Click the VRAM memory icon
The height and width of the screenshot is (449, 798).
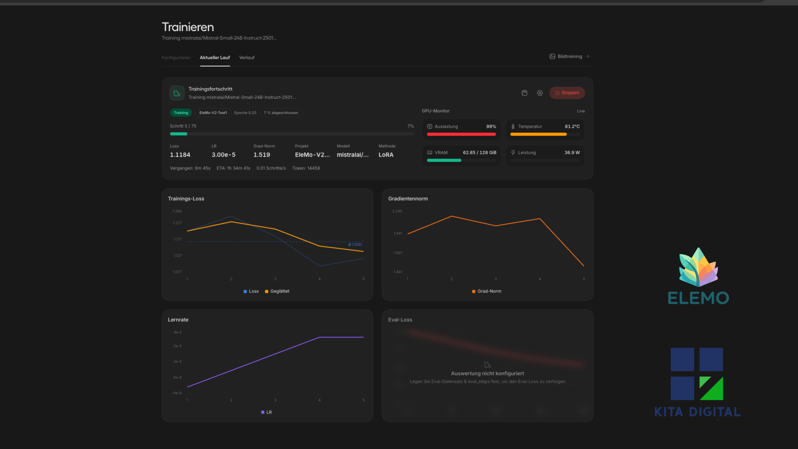[x=430, y=153]
